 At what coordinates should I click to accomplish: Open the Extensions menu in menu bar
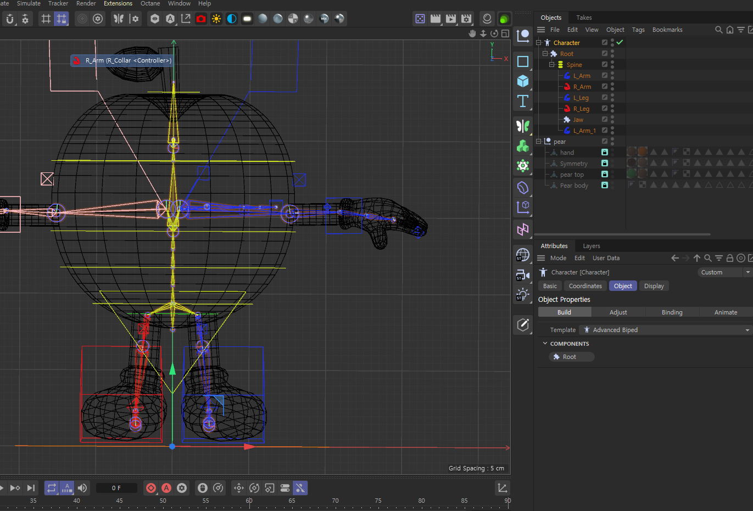coord(118,3)
